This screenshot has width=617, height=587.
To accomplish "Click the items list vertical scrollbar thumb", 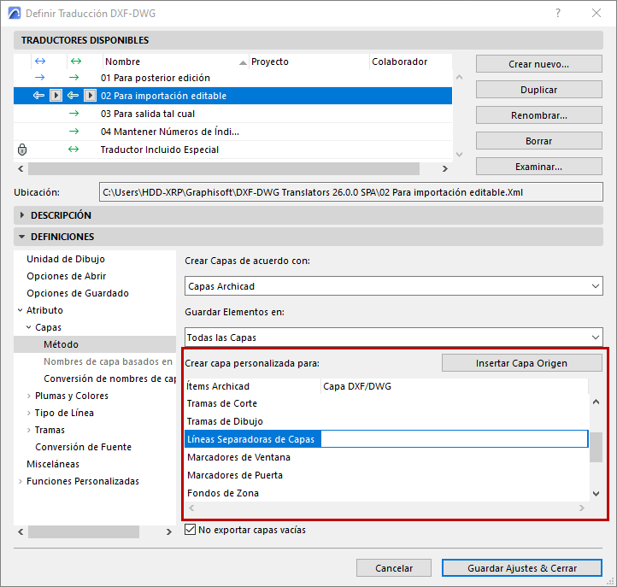I will point(596,448).
